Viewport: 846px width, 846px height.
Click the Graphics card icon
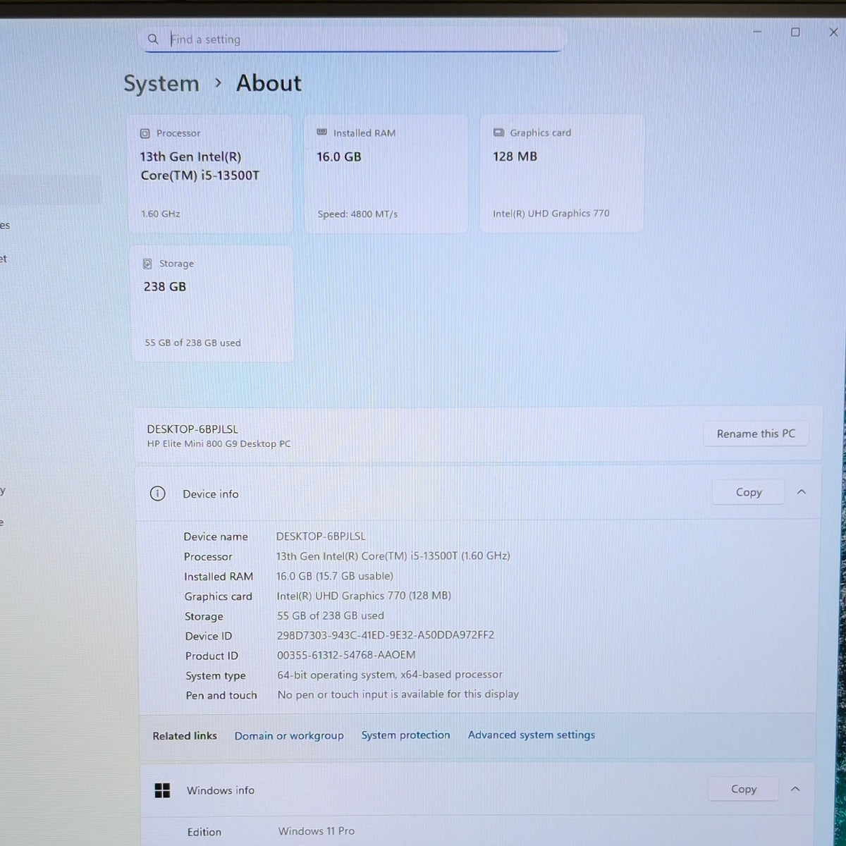coord(498,133)
